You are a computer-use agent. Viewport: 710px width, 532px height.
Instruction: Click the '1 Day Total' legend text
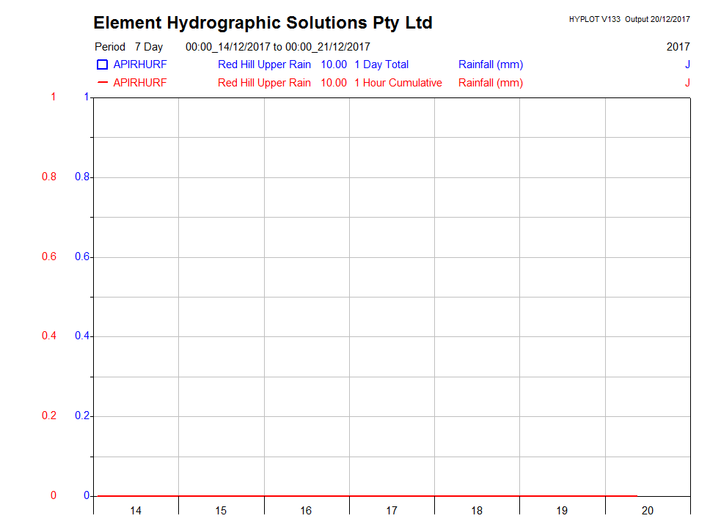pos(381,64)
